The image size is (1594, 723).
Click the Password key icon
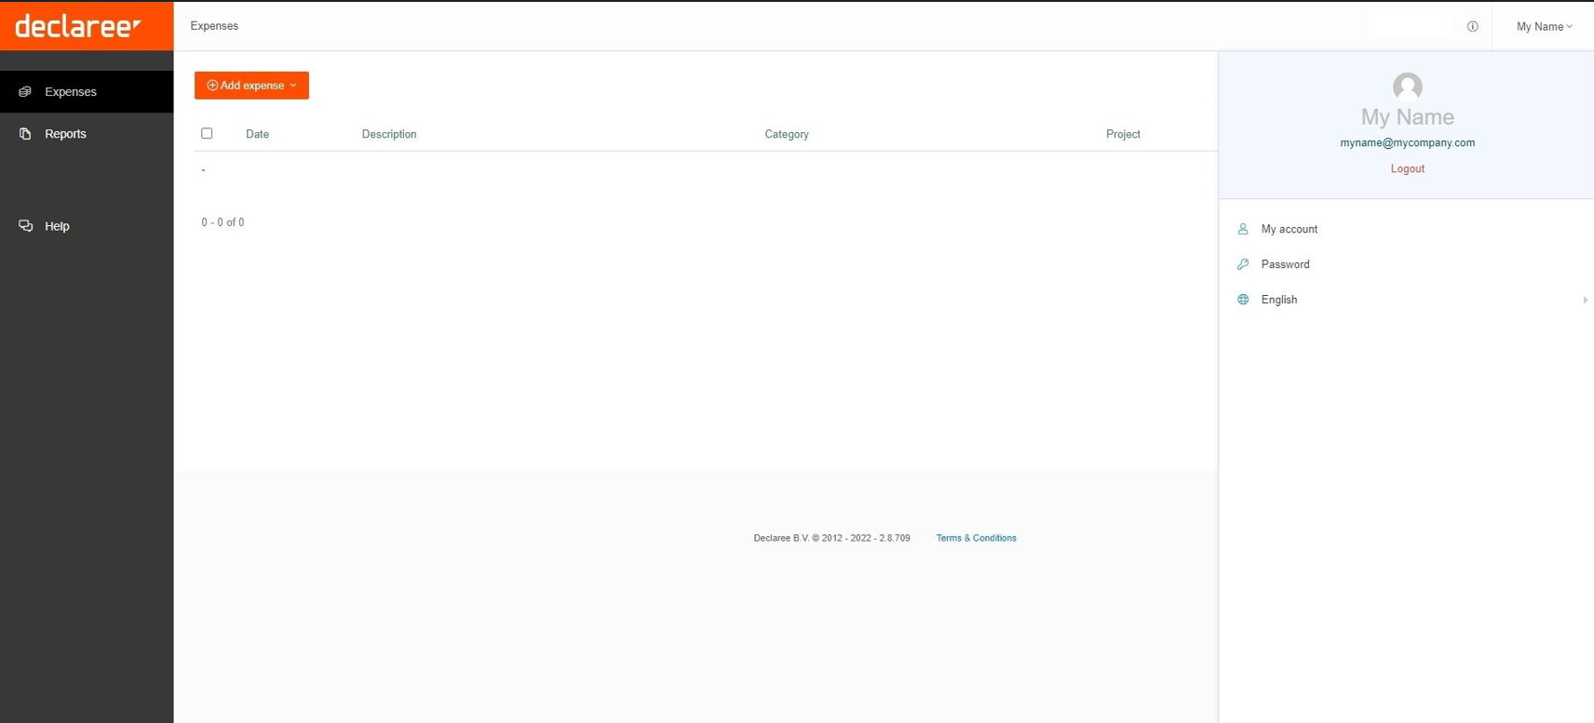tap(1243, 264)
